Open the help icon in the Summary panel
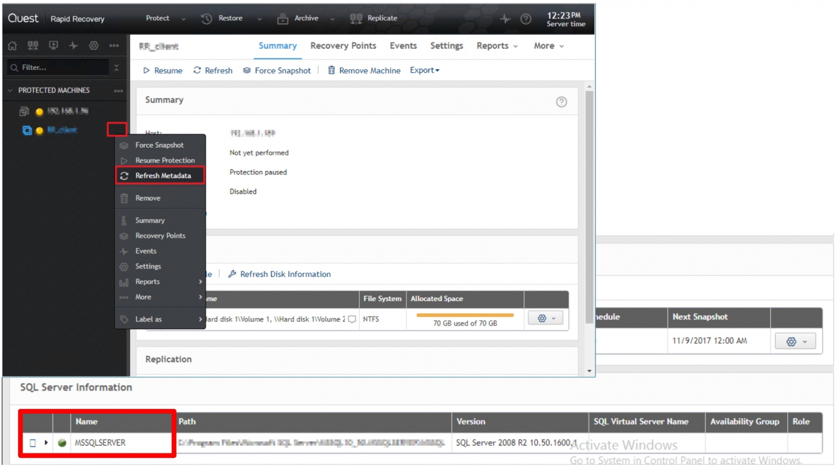838x467 pixels. [x=561, y=102]
